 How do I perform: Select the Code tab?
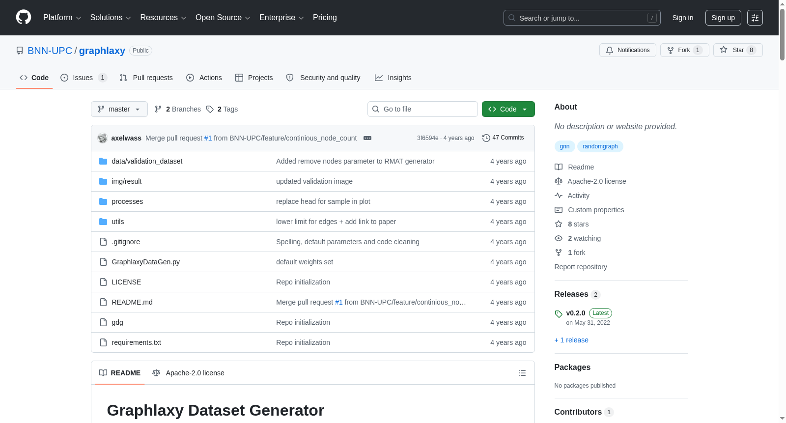tap(34, 78)
